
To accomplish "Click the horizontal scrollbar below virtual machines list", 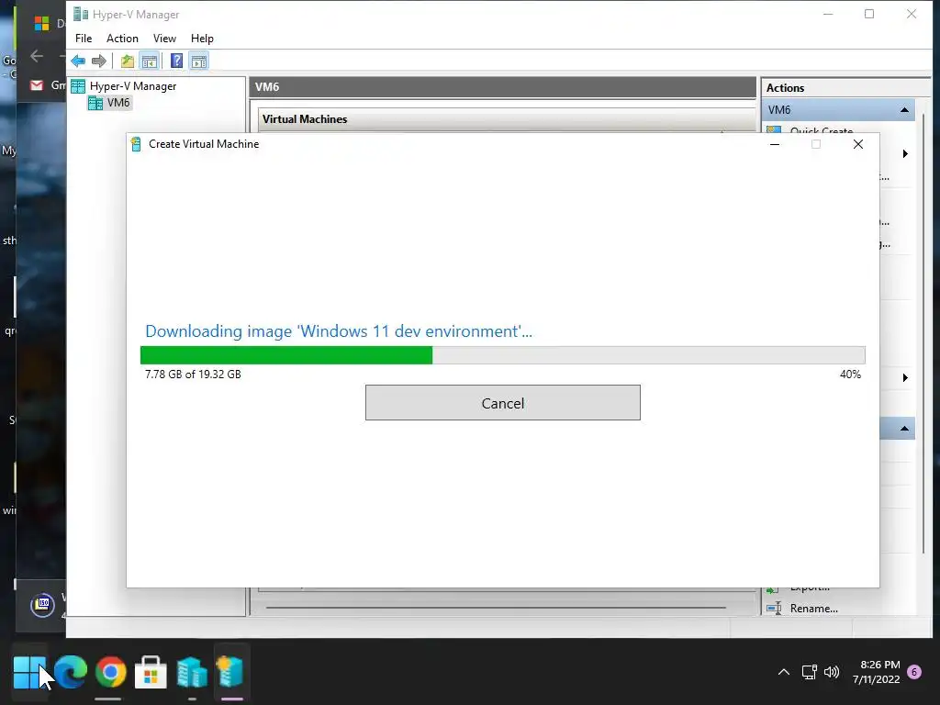I will point(496,608).
